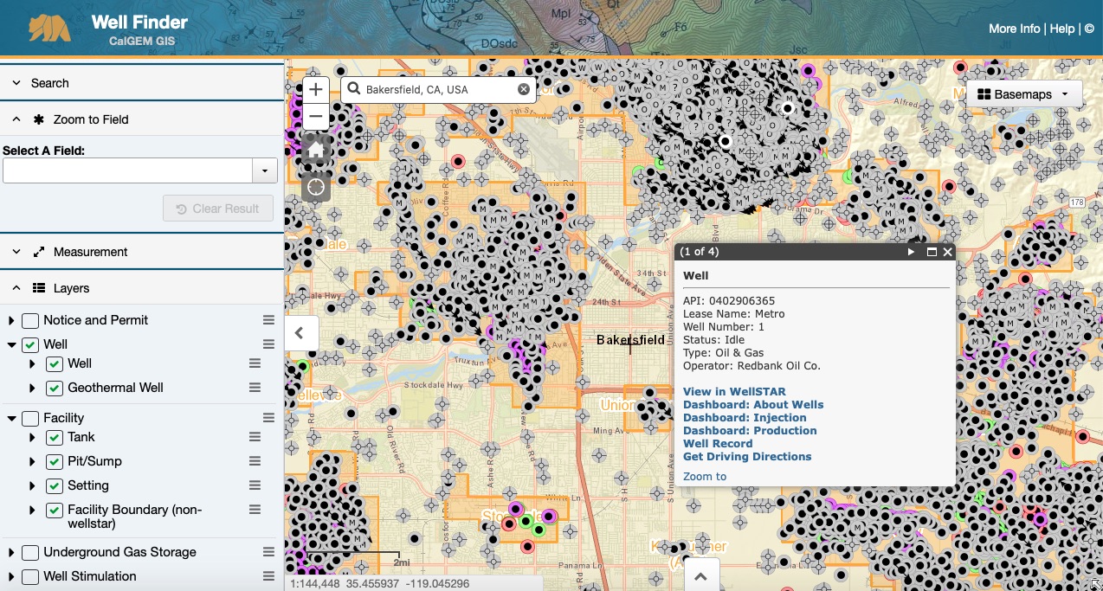Collapse the Well layer group
Viewport: 1103px width, 591px height.
tap(11, 344)
